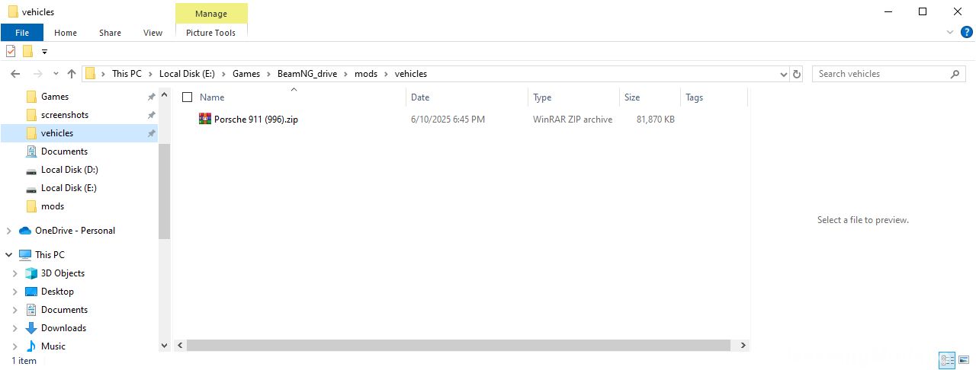This screenshot has height=370, width=976.
Task: Click vehicles breadcrumb segment
Action: 411,74
